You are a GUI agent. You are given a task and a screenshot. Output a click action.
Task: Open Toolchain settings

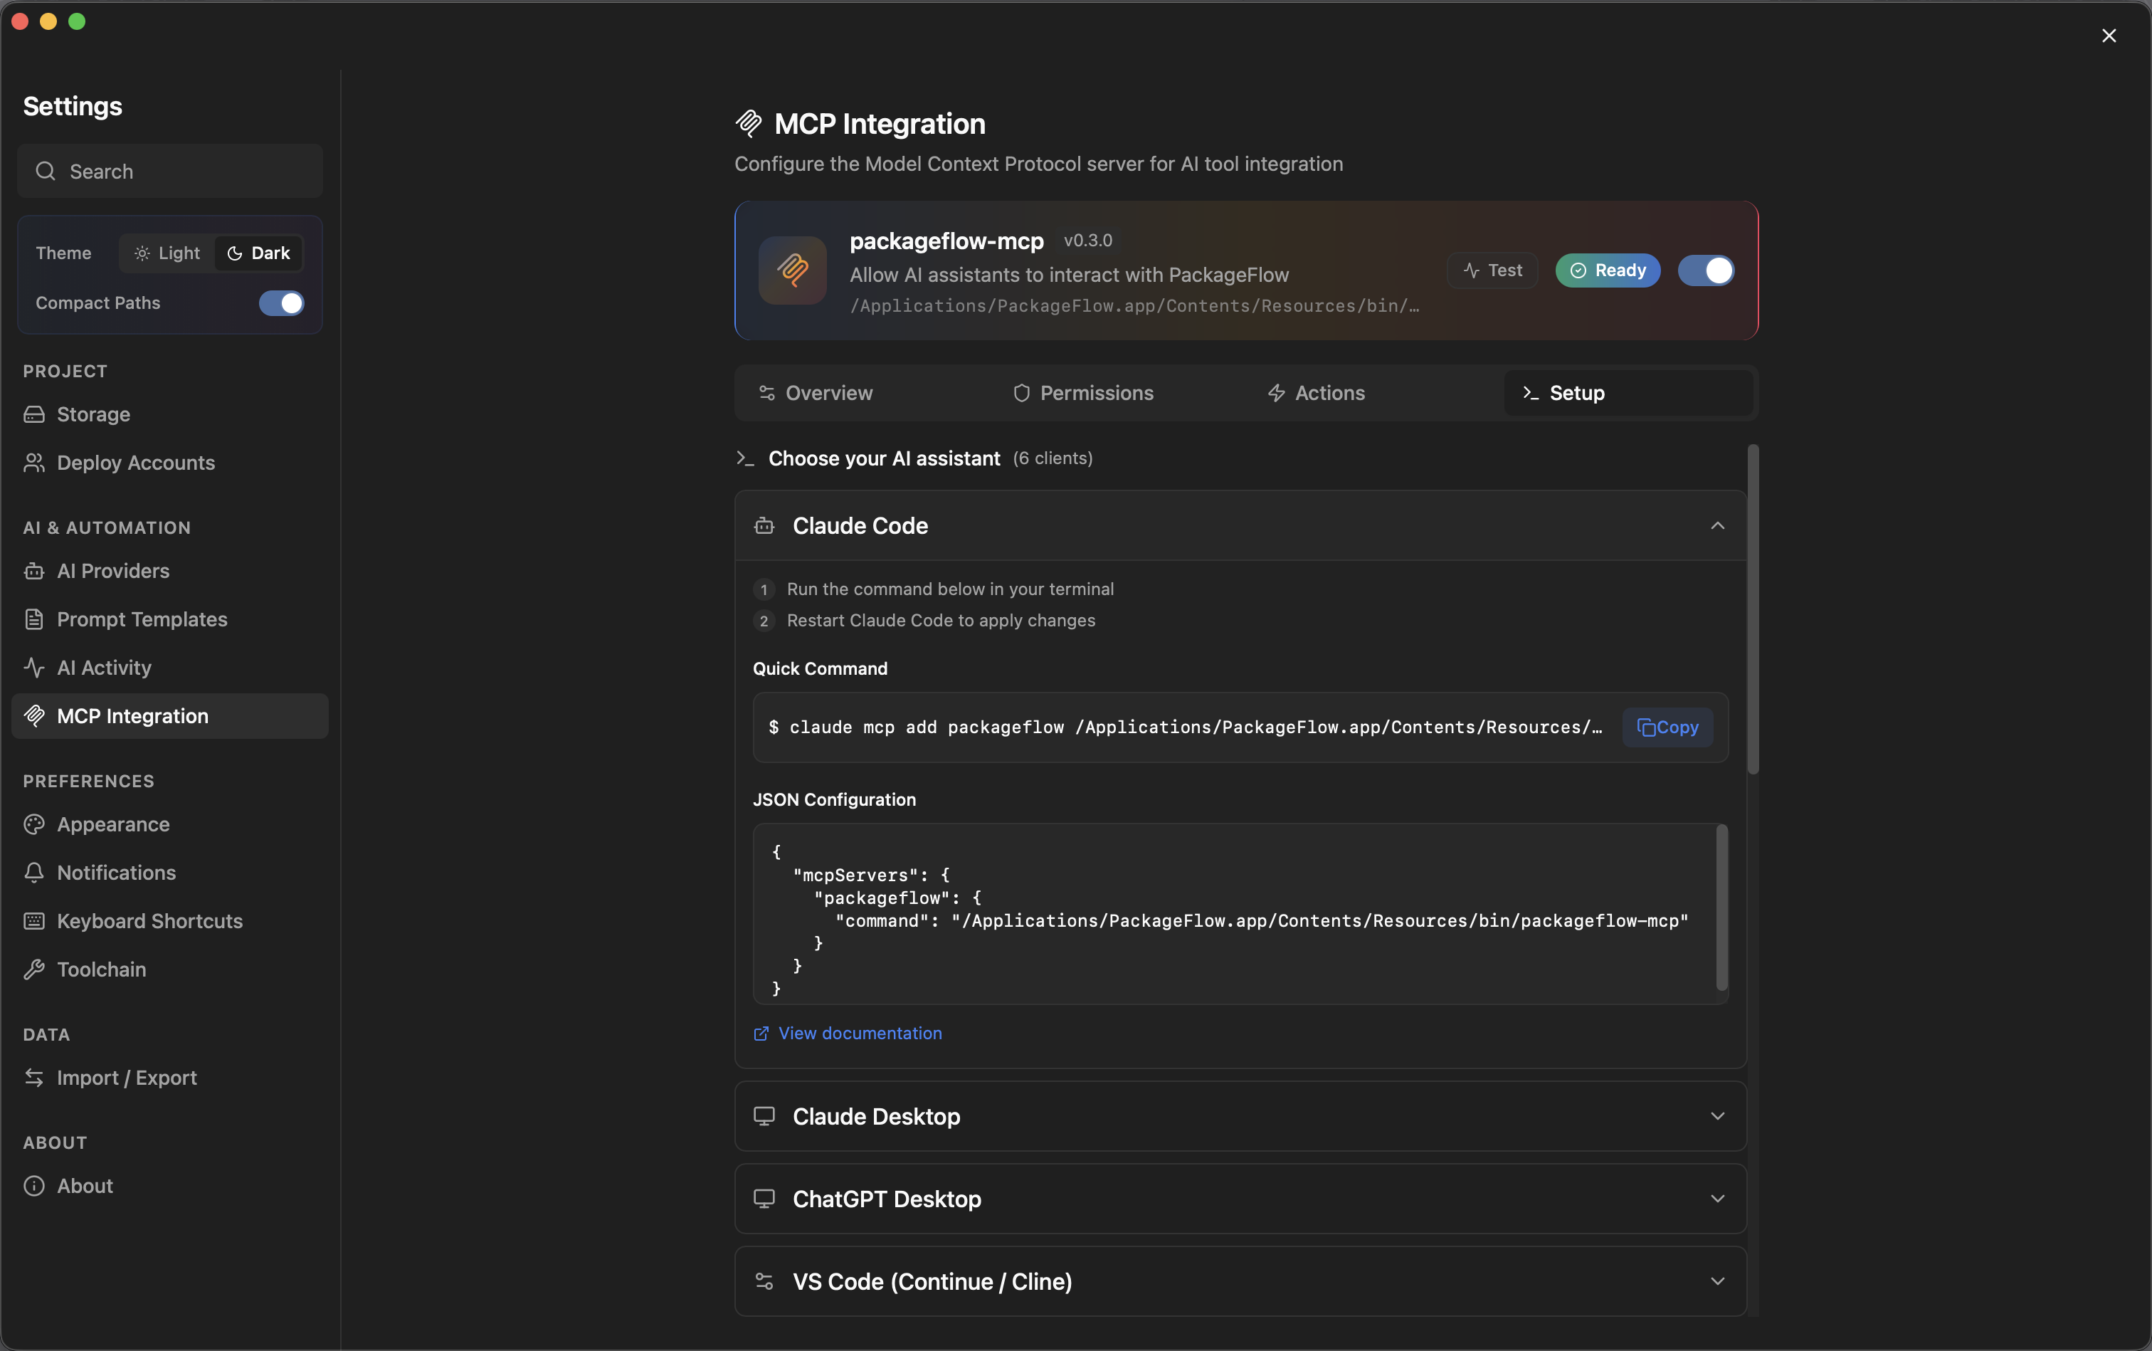pyautogui.click(x=101, y=969)
